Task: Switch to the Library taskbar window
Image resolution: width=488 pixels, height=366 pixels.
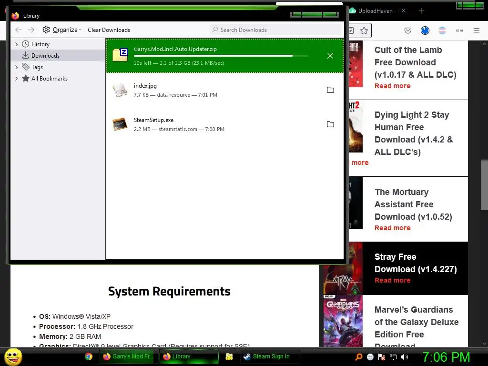Action: click(x=189, y=356)
